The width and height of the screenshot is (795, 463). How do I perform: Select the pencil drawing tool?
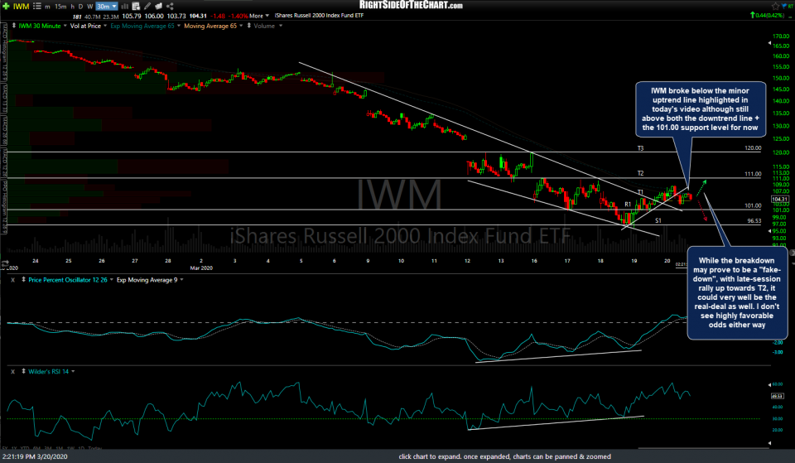[x=147, y=6]
